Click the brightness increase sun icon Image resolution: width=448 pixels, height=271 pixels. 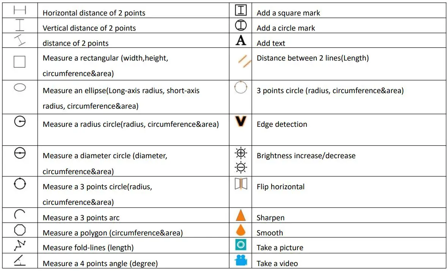point(241,153)
